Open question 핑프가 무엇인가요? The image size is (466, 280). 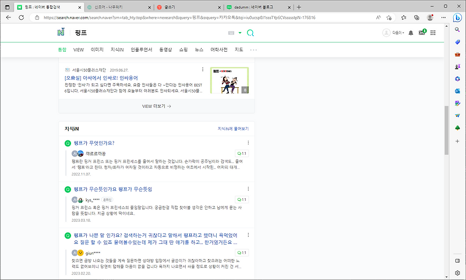(x=94, y=143)
